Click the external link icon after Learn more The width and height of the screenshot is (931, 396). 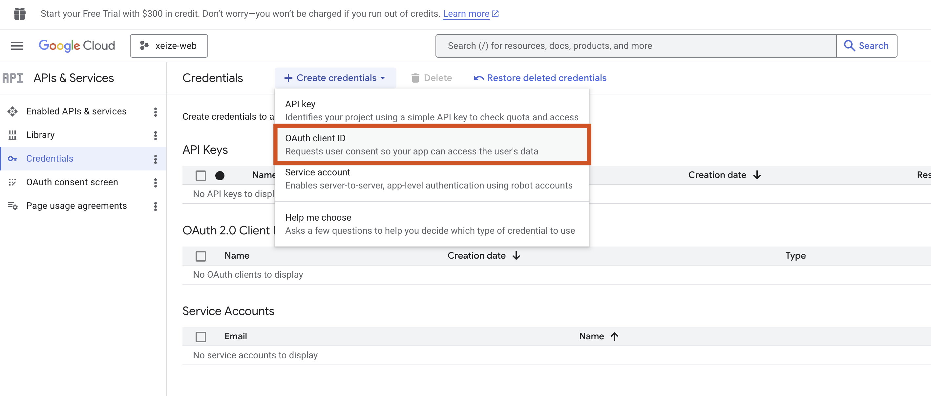(x=496, y=14)
